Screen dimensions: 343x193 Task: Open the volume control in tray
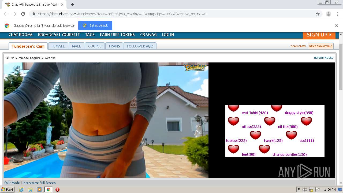point(305,190)
